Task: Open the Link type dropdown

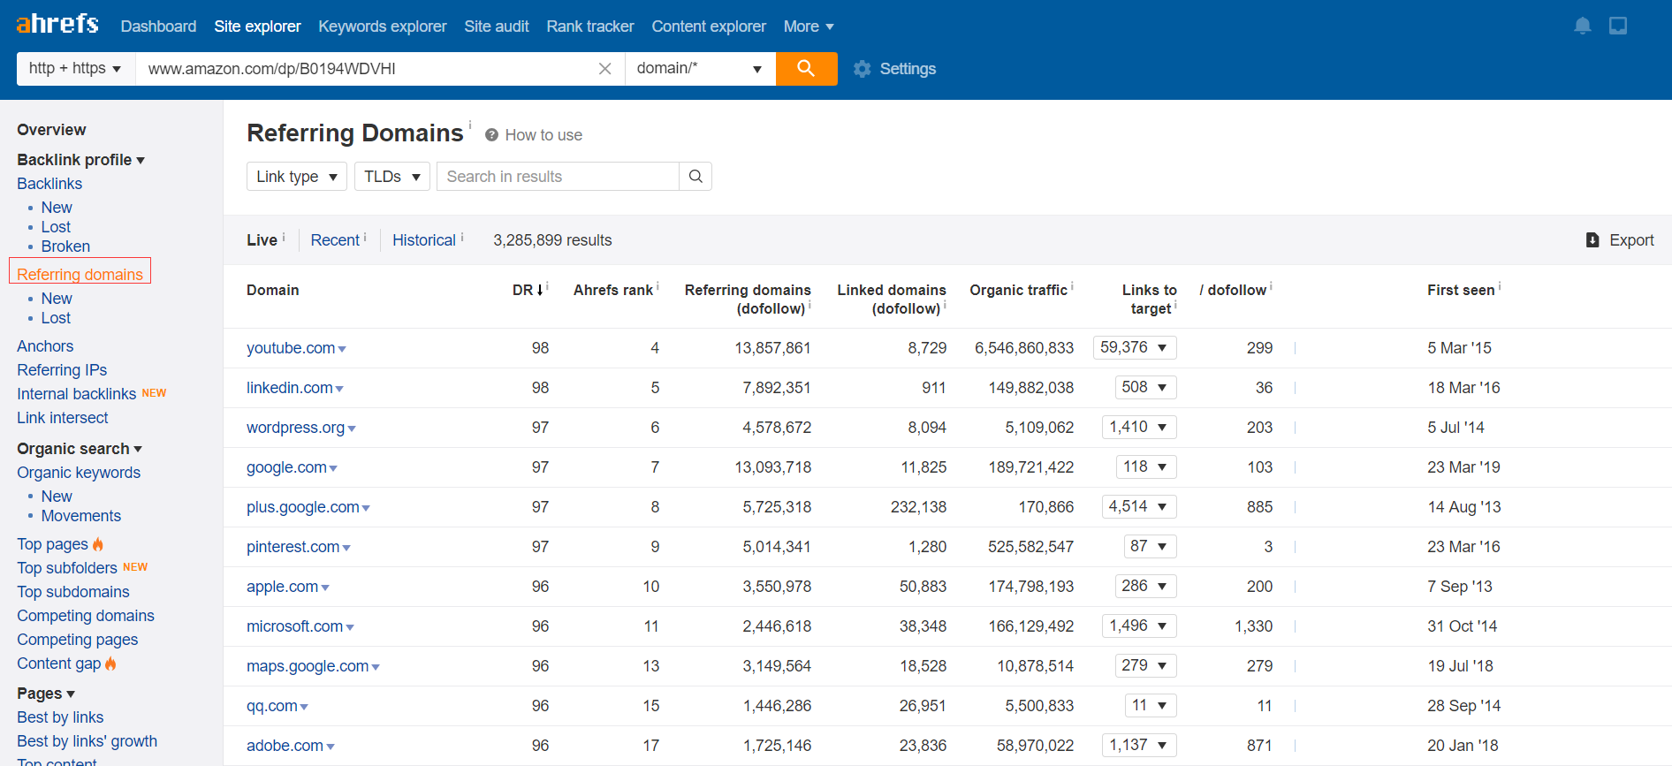Action: (x=297, y=177)
